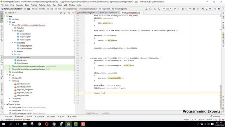Collapse the app module tree node
Viewport: 225px width, 127px height.
tap(5, 16)
